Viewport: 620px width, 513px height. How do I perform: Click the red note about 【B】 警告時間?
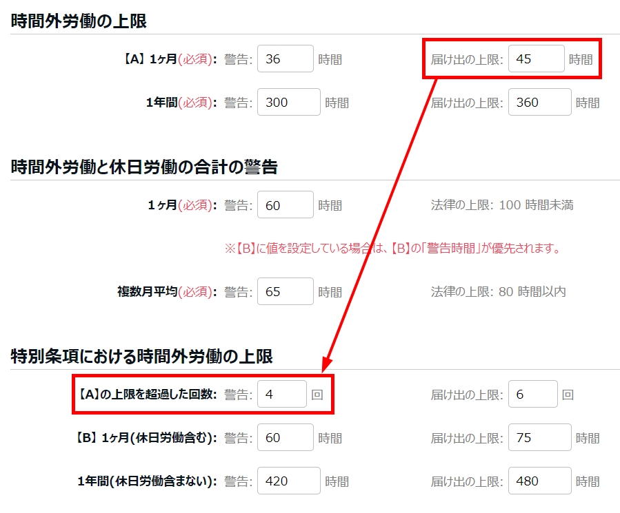click(x=392, y=249)
